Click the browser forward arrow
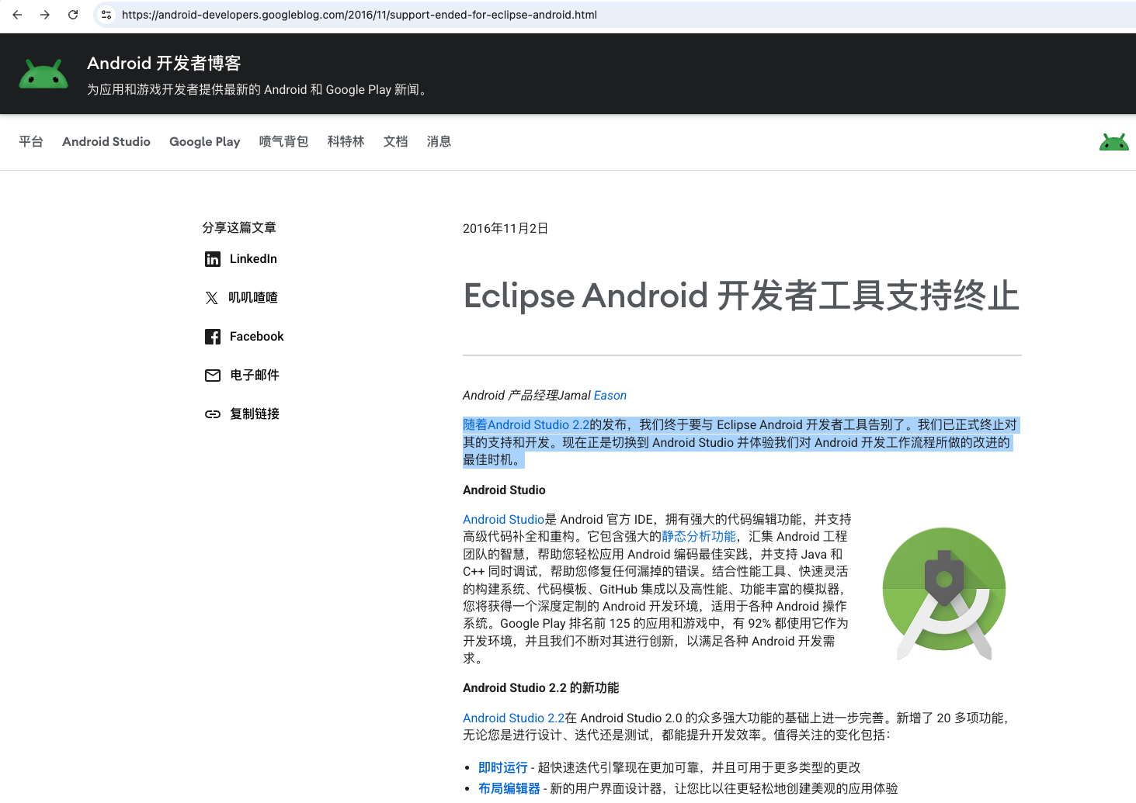The height and width of the screenshot is (803, 1136). pyautogui.click(x=45, y=15)
